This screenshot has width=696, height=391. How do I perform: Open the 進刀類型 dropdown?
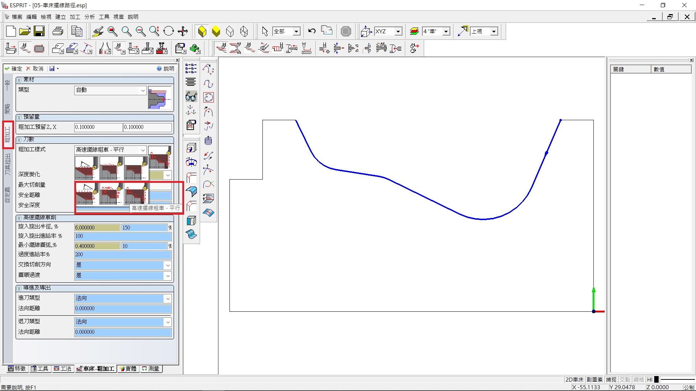point(167,299)
